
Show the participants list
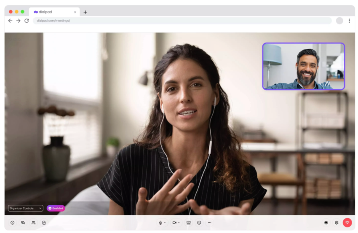34,222
